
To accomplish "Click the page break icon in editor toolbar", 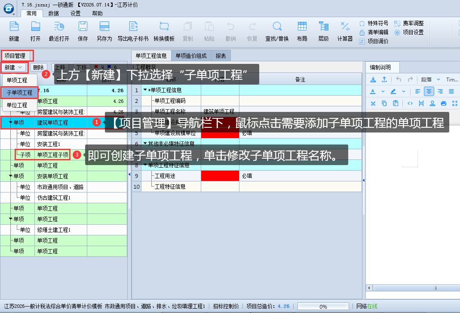I will coord(421,103).
